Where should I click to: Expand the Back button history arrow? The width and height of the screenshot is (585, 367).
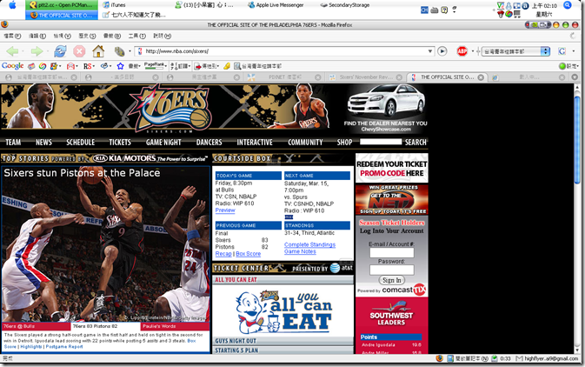(23, 51)
